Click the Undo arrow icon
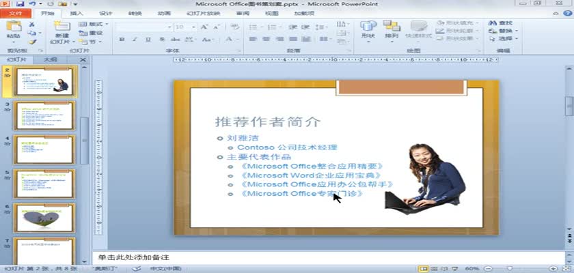The width and height of the screenshot is (574, 273). tap(32, 4)
